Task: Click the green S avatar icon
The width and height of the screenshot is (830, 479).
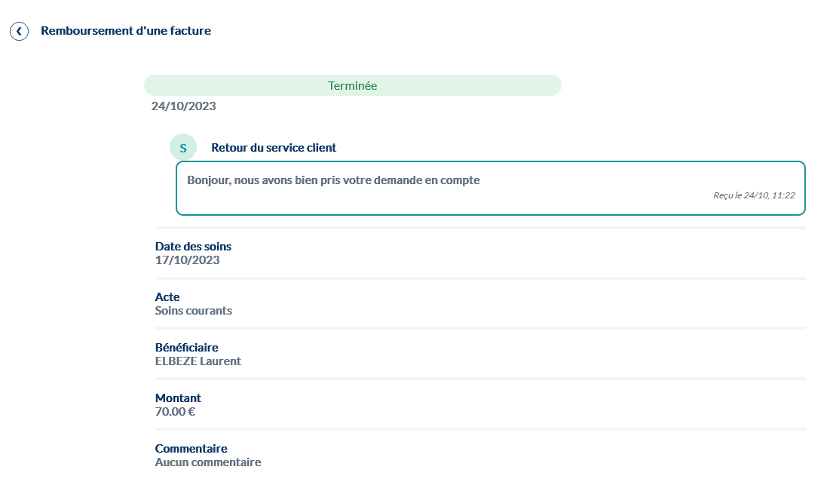Action: [x=183, y=148]
